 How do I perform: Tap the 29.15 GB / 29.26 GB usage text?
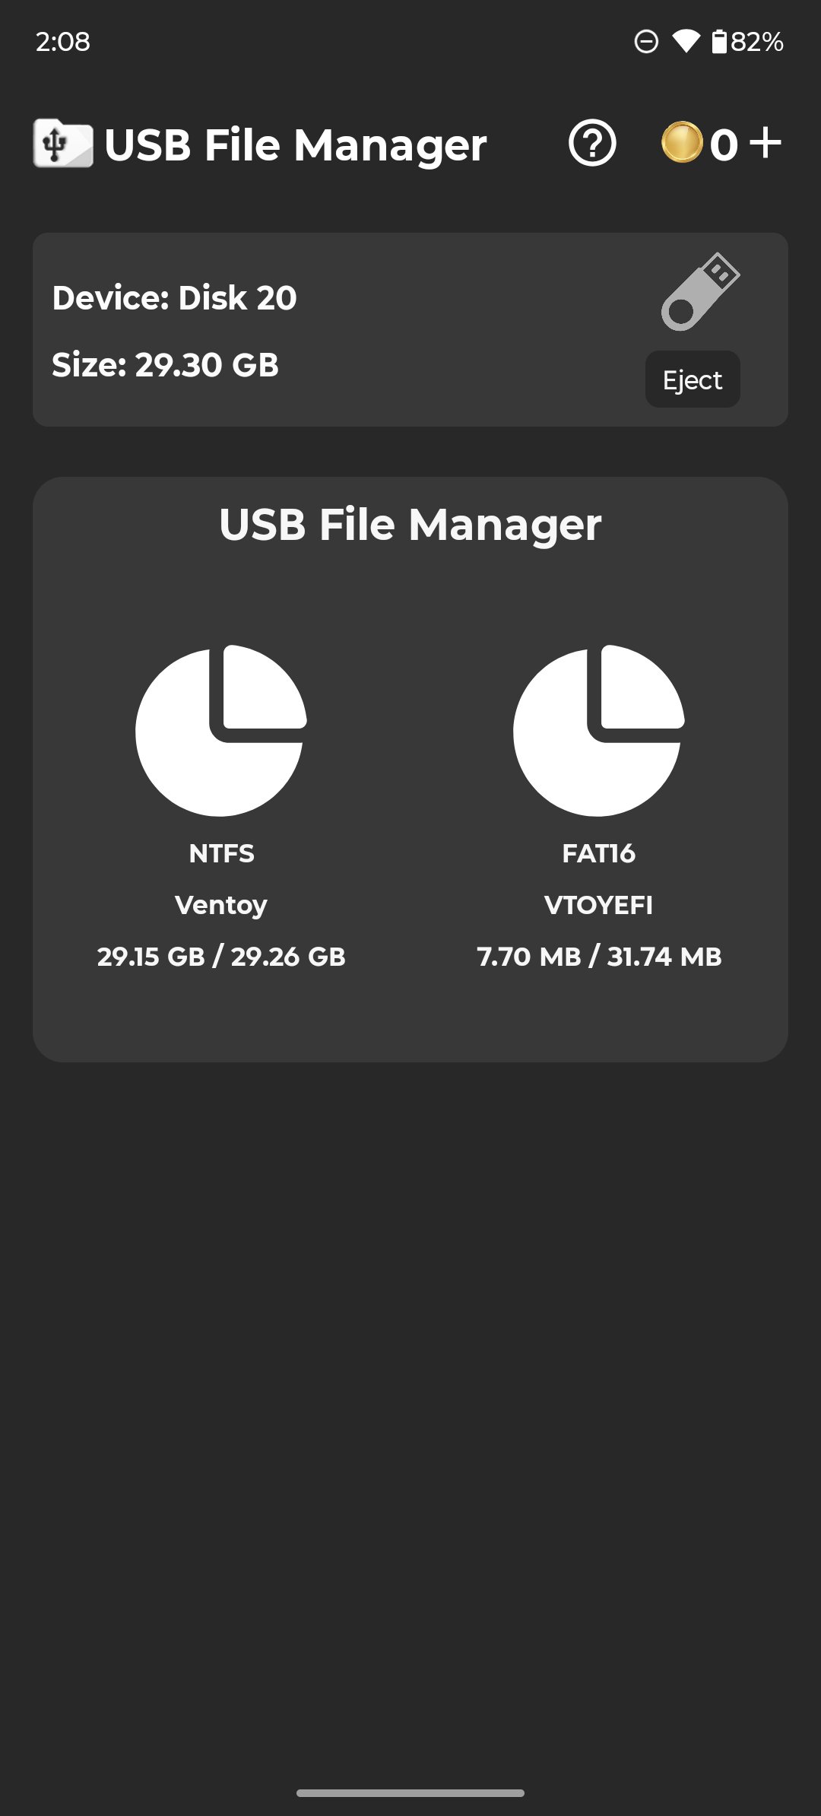(x=221, y=956)
